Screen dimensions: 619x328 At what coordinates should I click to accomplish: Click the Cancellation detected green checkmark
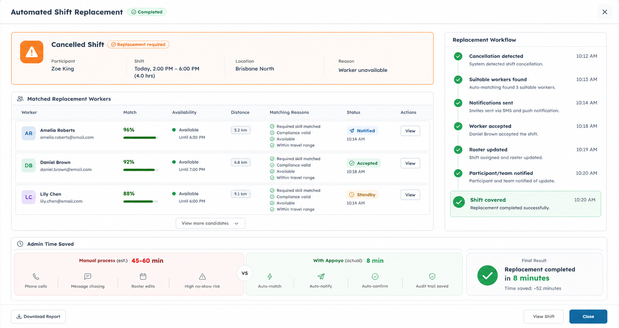[458, 56]
